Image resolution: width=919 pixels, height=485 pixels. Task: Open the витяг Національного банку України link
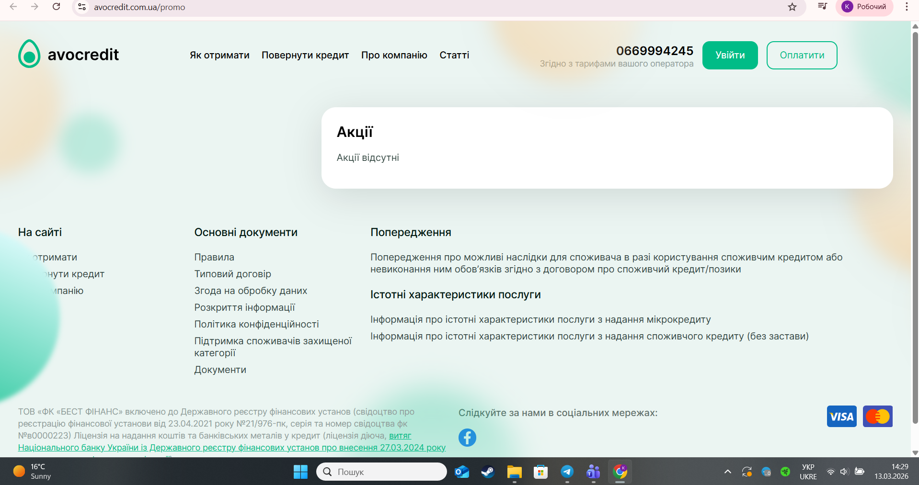[232, 447]
